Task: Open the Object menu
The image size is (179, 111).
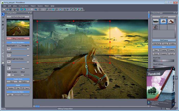Action: [x=33, y=6]
